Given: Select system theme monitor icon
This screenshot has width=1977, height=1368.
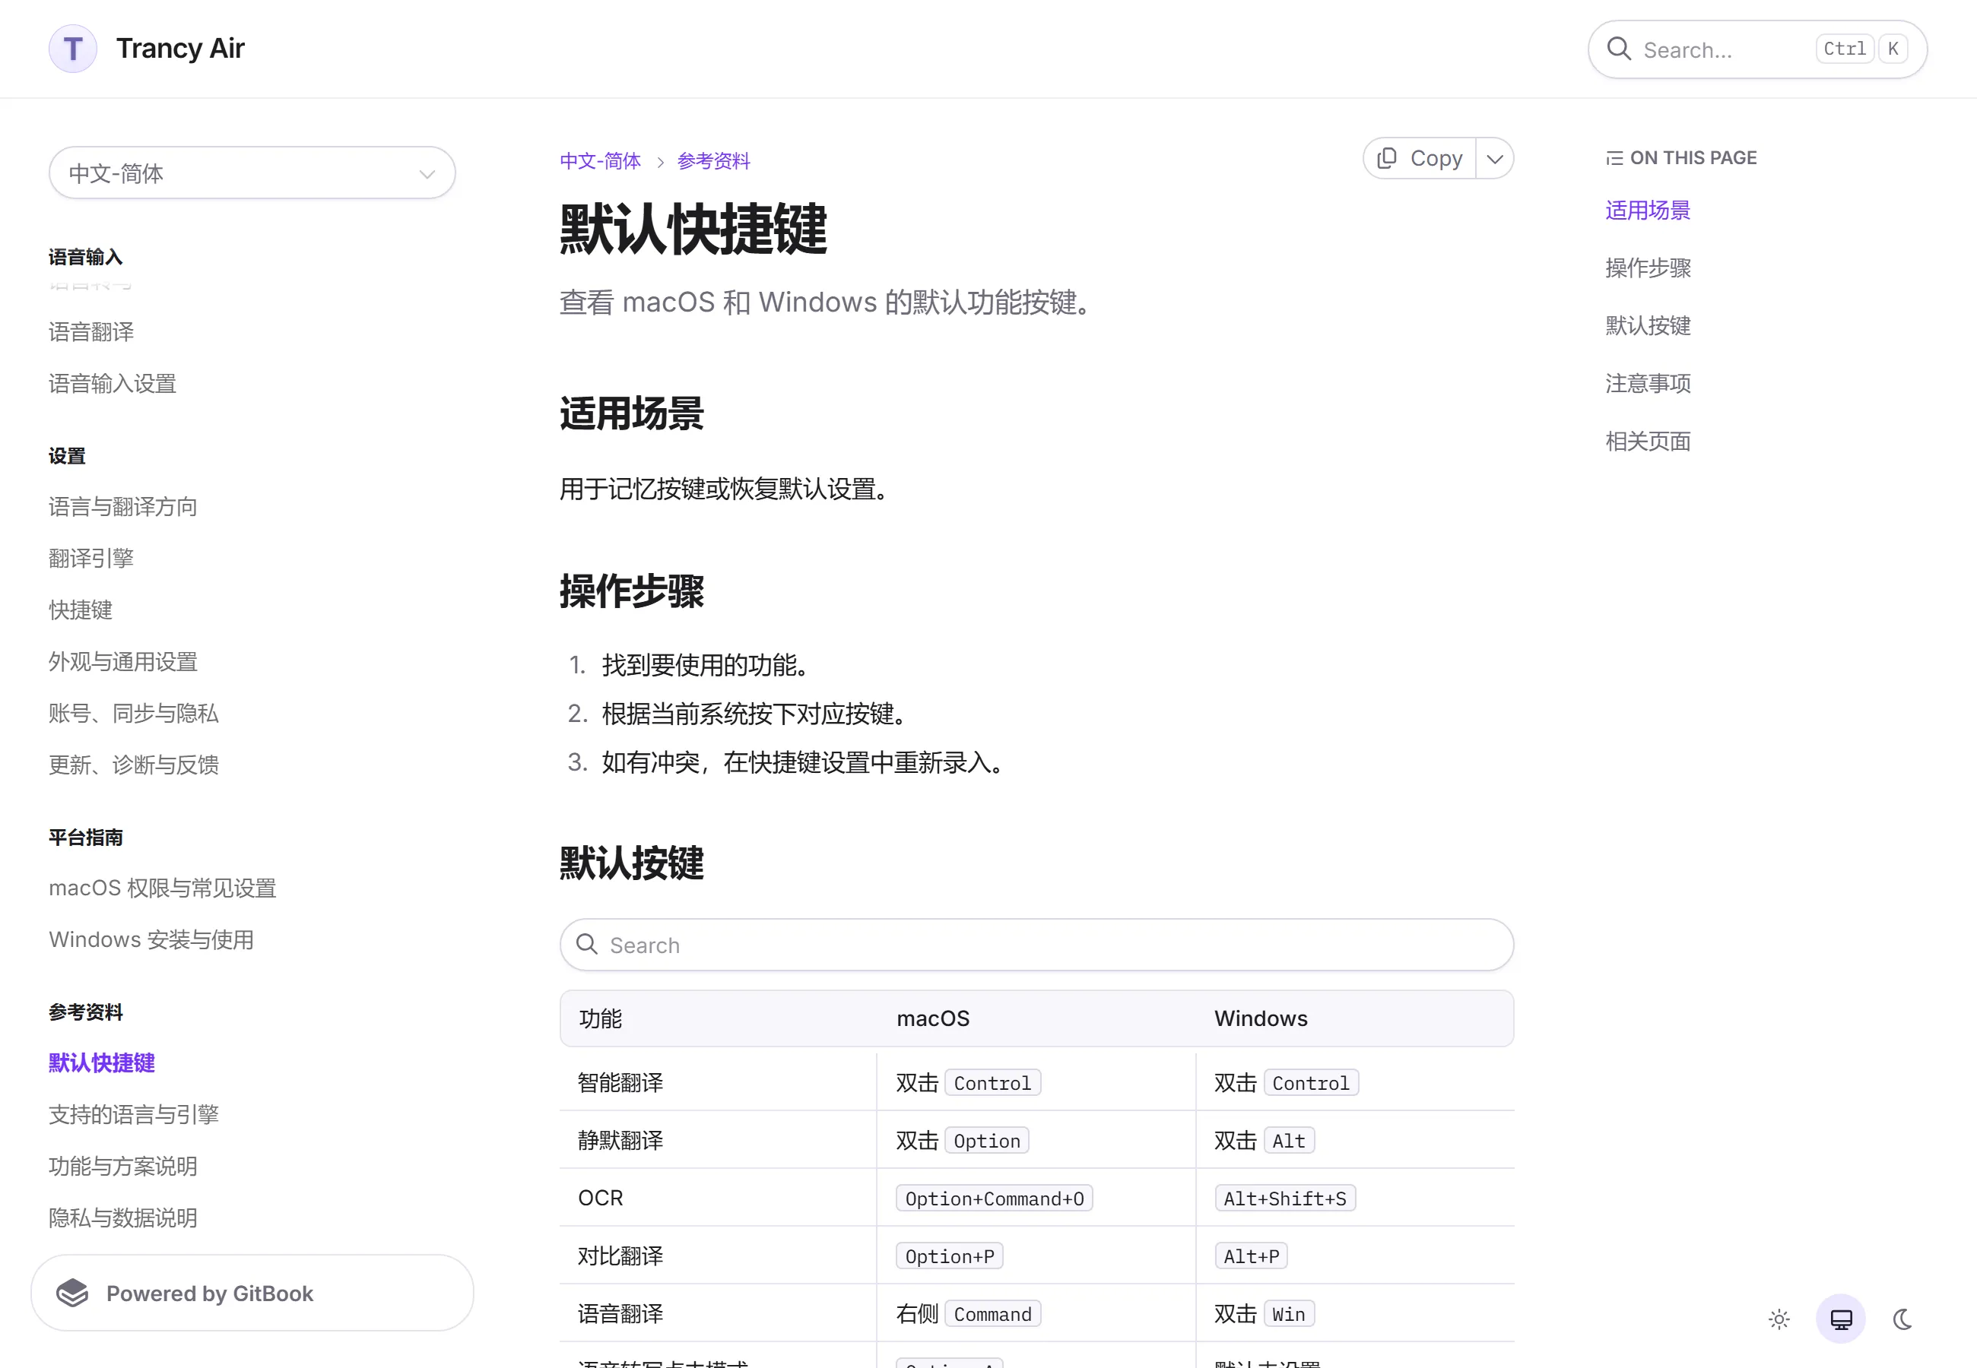Looking at the screenshot, I should (x=1841, y=1319).
